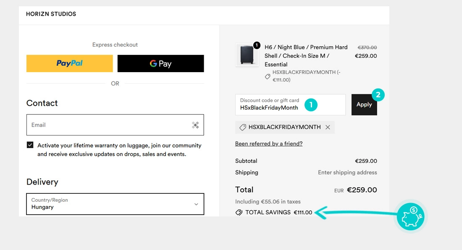Click the Horizn Studios logo

(x=51, y=14)
